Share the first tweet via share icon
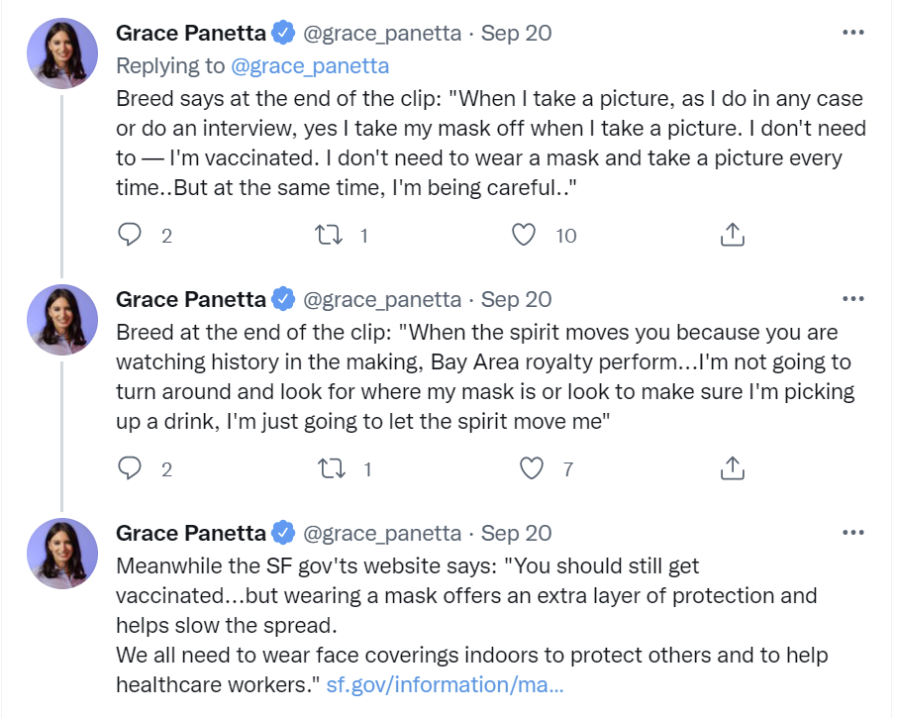The width and height of the screenshot is (897, 718). pyautogui.click(x=733, y=234)
